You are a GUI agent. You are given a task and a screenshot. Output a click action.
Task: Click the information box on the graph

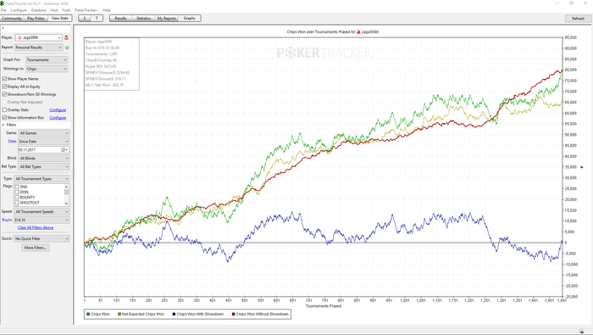click(112, 64)
